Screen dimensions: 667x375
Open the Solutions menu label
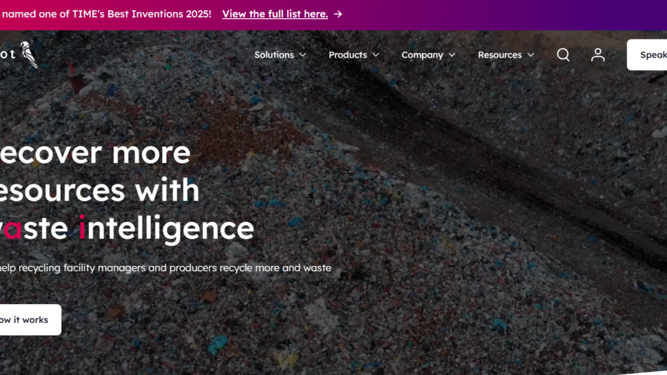(x=274, y=55)
